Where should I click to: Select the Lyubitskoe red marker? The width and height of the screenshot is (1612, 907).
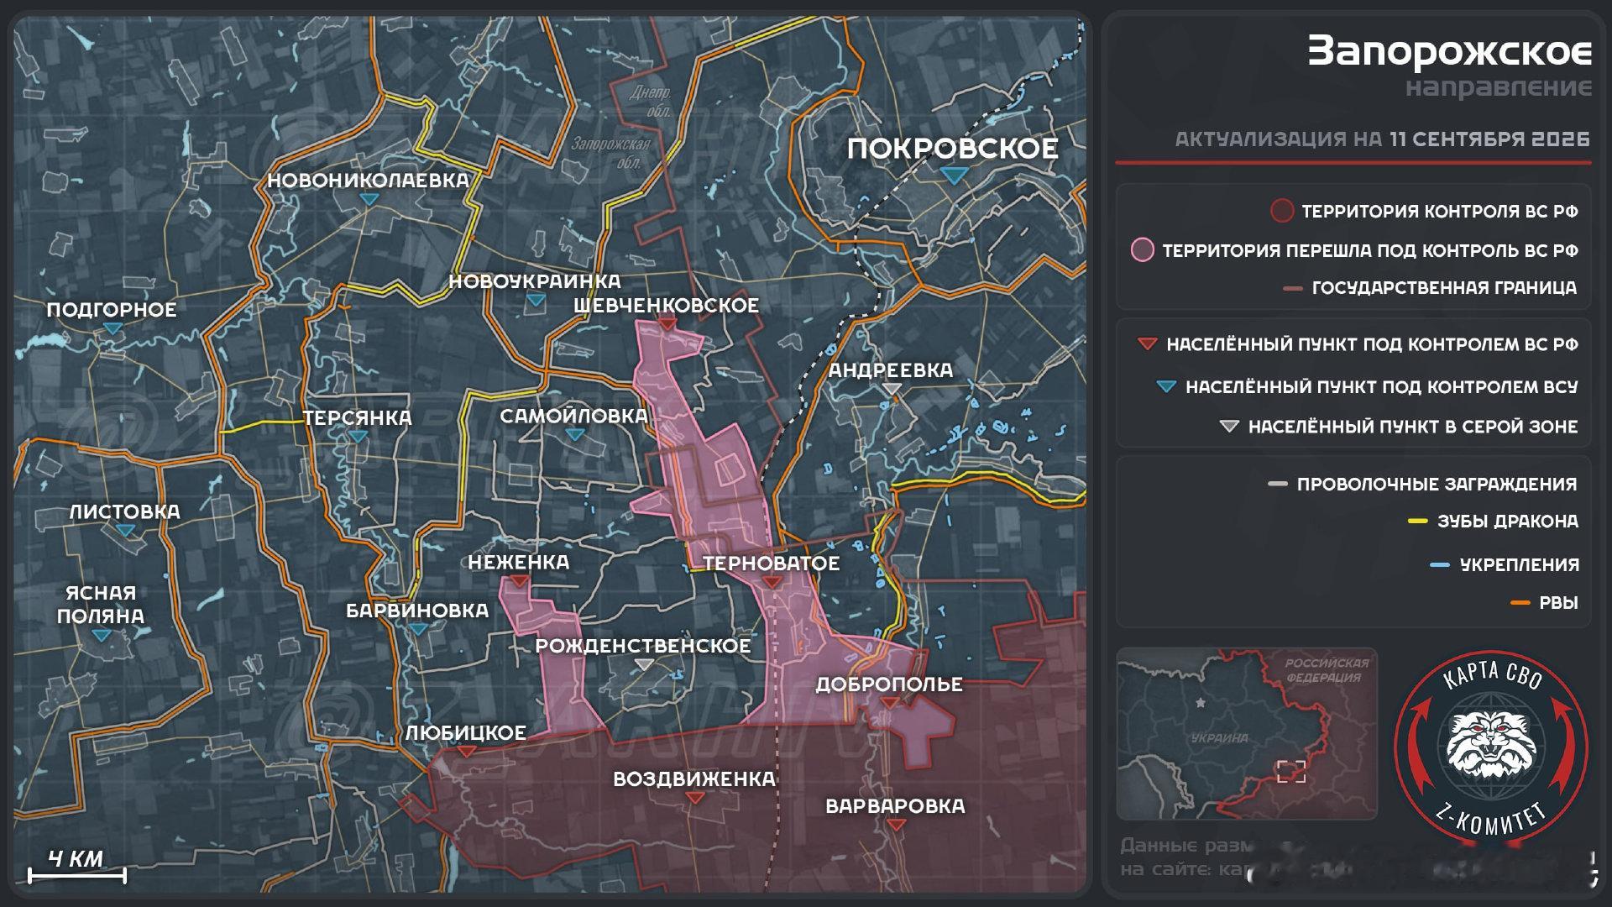click(x=465, y=752)
